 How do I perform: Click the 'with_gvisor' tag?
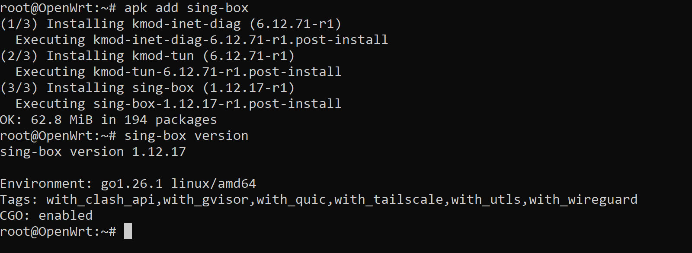point(206,199)
